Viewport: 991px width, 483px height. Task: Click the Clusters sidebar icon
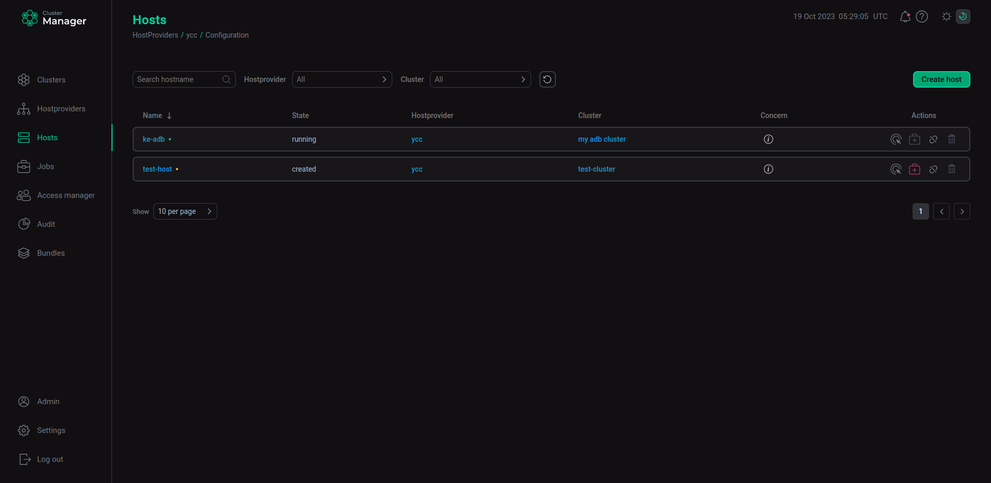(x=24, y=80)
